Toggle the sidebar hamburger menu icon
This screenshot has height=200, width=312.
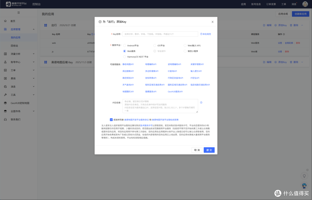click(18, 12)
